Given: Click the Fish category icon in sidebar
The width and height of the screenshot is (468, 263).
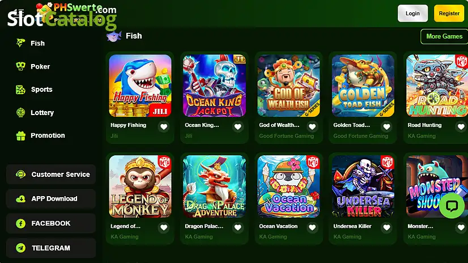Looking at the screenshot, I should (20, 43).
